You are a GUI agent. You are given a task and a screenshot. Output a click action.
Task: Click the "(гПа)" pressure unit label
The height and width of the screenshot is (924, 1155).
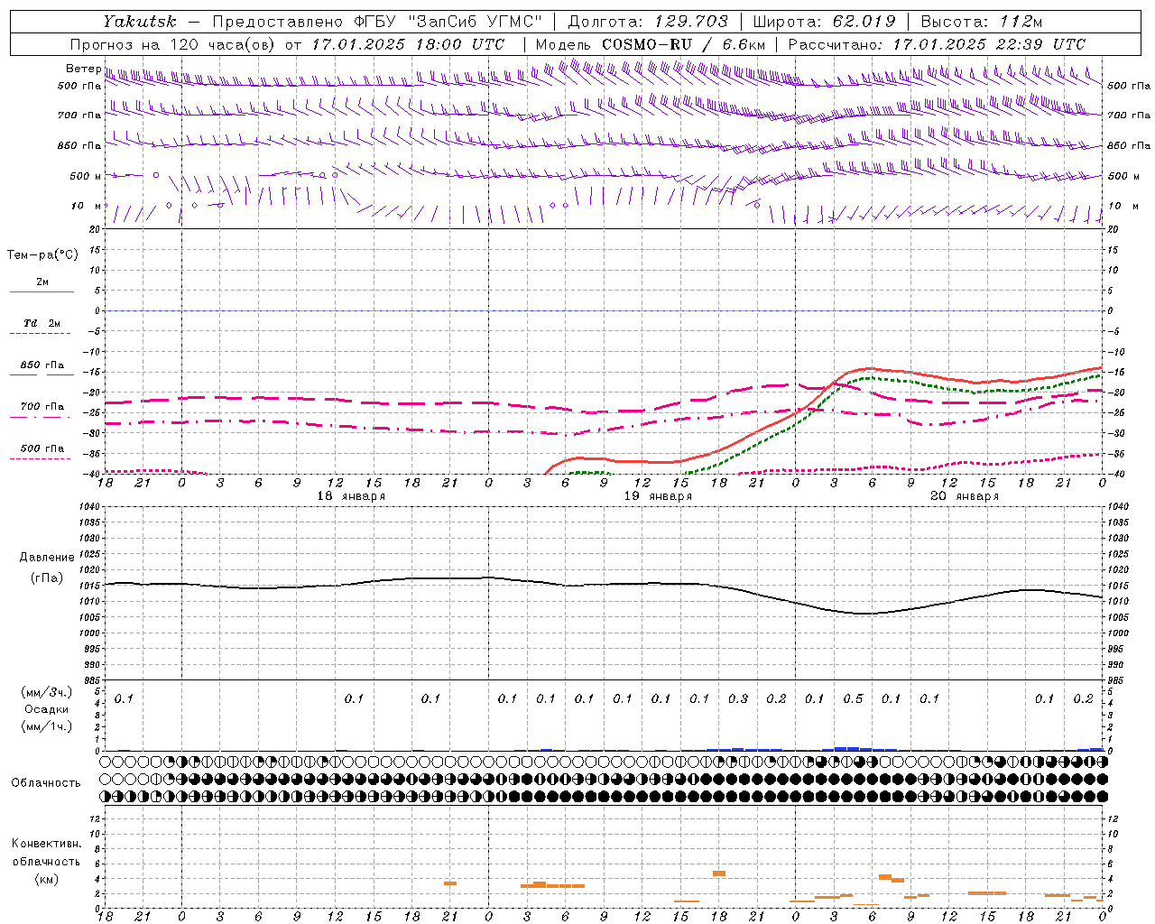click(47, 577)
